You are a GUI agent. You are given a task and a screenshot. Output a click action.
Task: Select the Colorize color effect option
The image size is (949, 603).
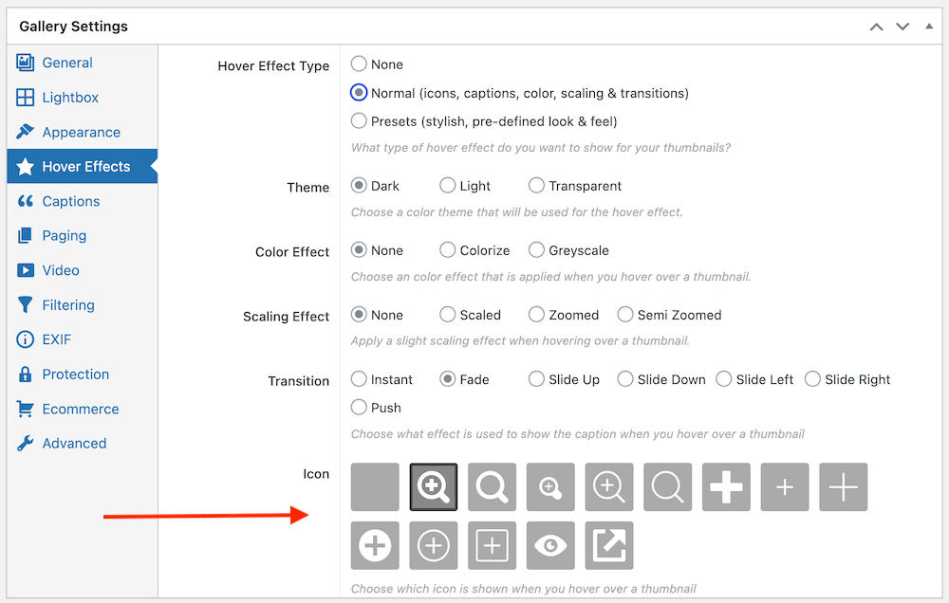pyautogui.click(x=447, y=249)
